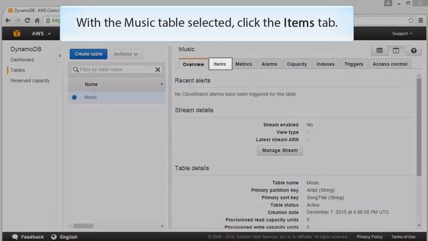The image size is (428, 241).
Task: Switch to full table grid view icon
Action: click(x=379, y=51)
